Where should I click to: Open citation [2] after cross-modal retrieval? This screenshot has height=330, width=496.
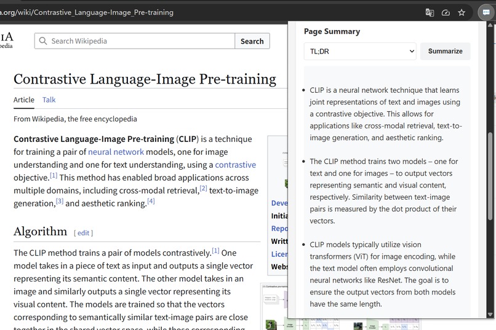(x=203, y=188)
